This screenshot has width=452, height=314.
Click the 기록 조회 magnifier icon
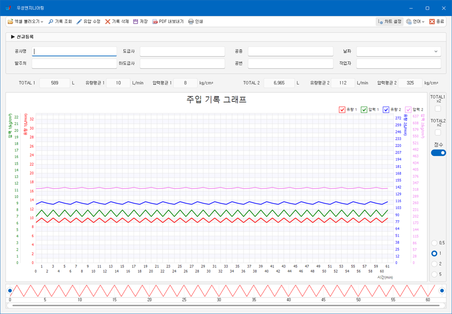tap(51, 22)
